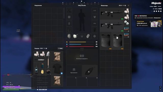
Task: Select the combat knife in the backpack
Action: coord(39,60)
